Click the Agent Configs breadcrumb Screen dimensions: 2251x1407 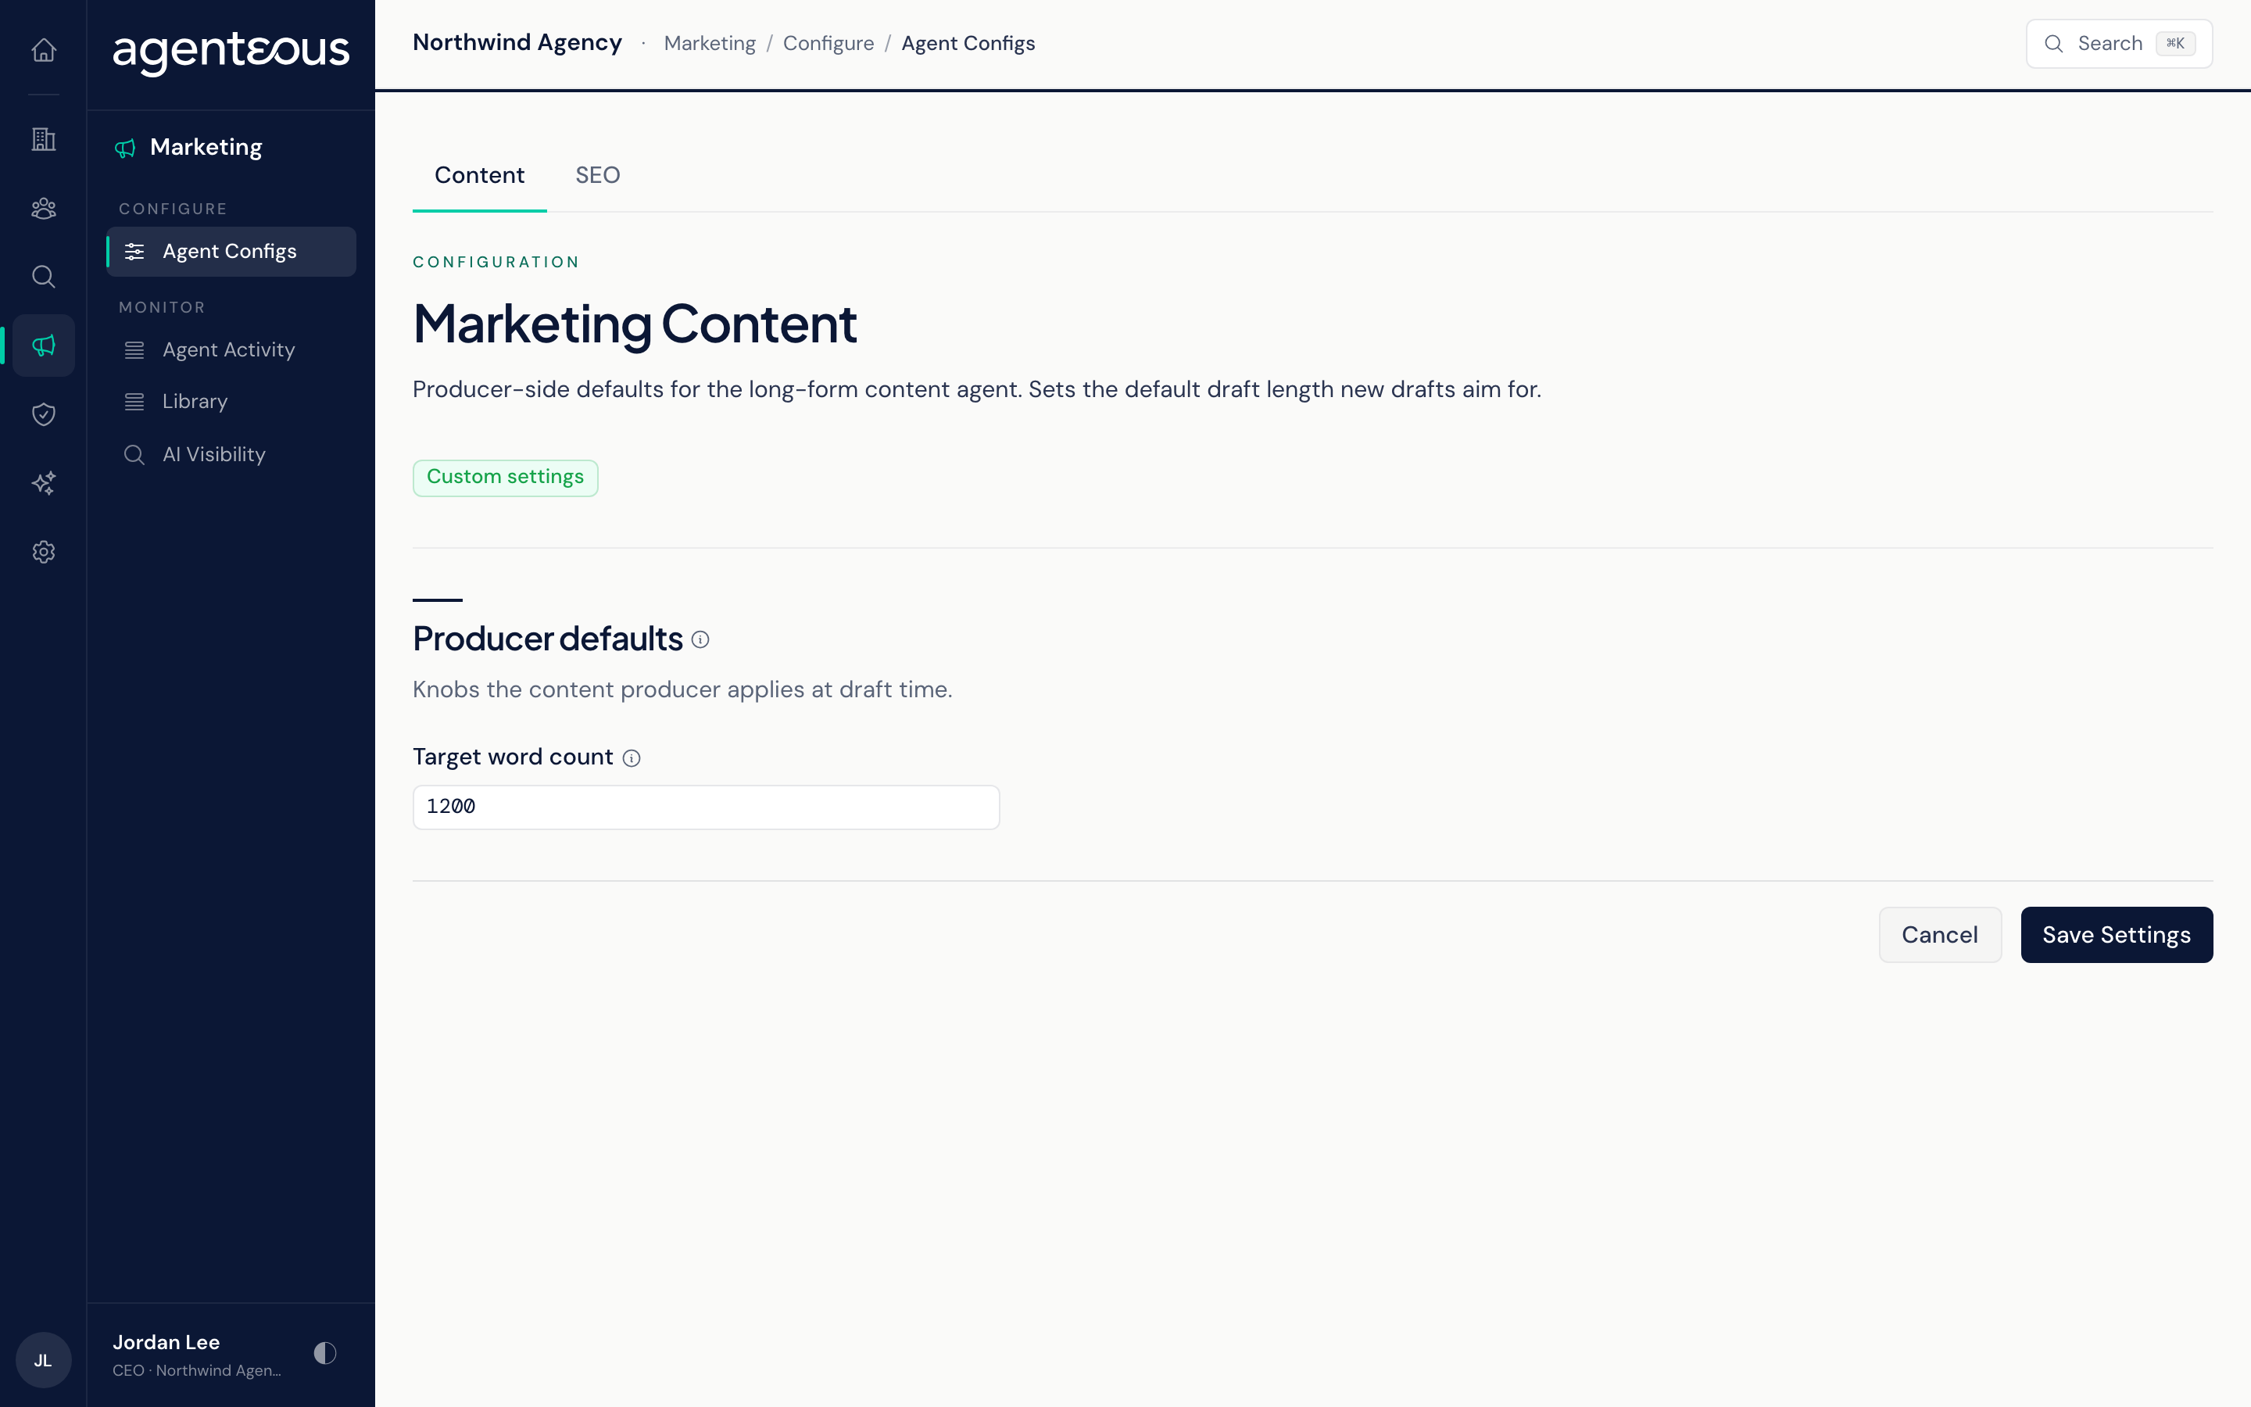(x=968, y=44)
